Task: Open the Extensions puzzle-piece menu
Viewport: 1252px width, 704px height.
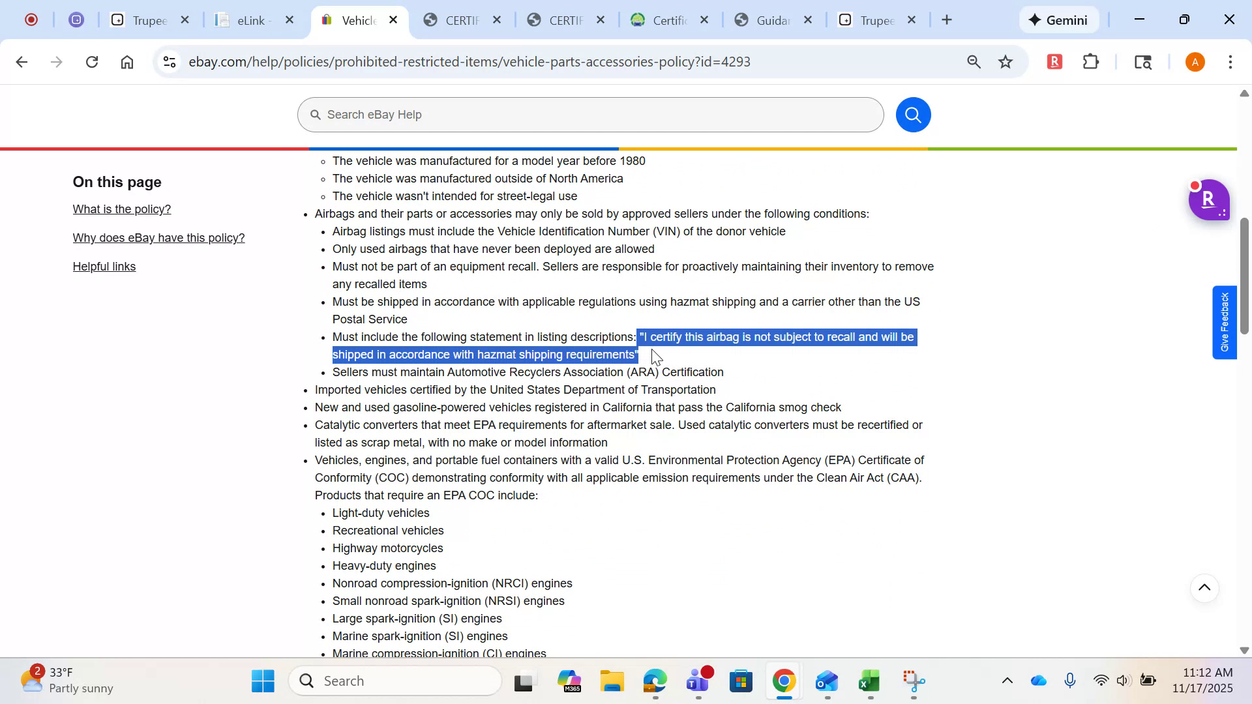Action: [x=1090, y=61]
